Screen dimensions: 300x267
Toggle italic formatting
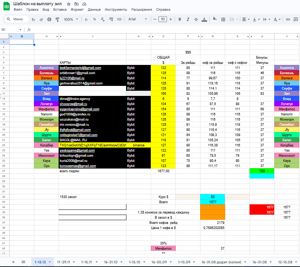(x=188, y=19)
